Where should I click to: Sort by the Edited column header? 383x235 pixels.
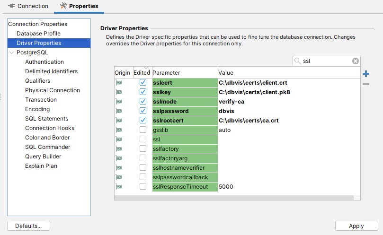[x=142, y=73]
